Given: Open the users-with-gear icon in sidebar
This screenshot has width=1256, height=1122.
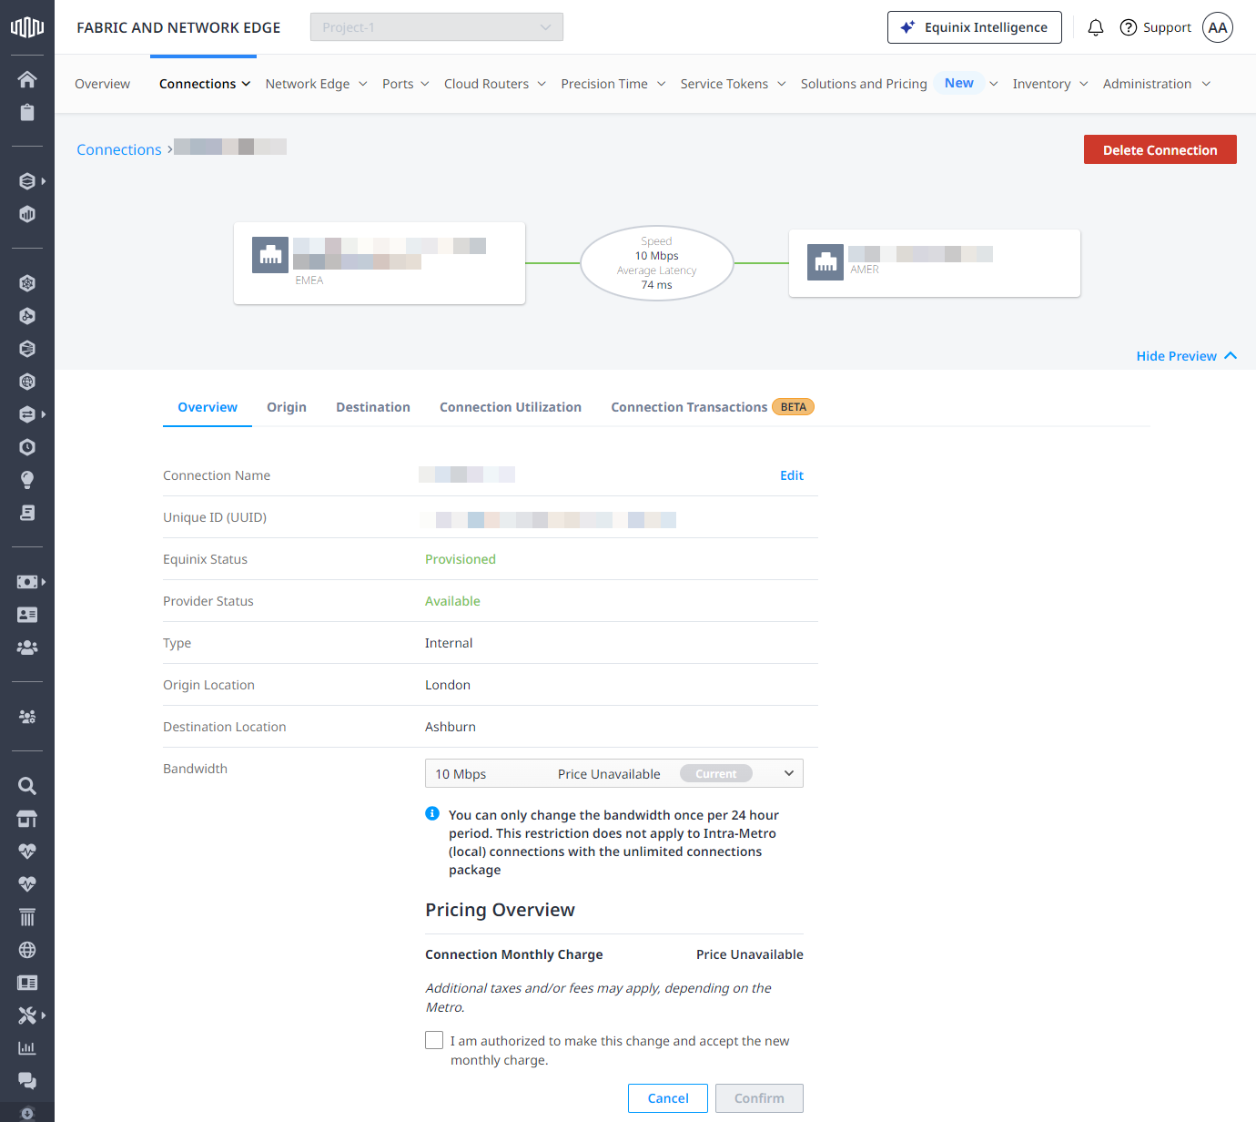Looking at the screenshot, I should 27,717.
